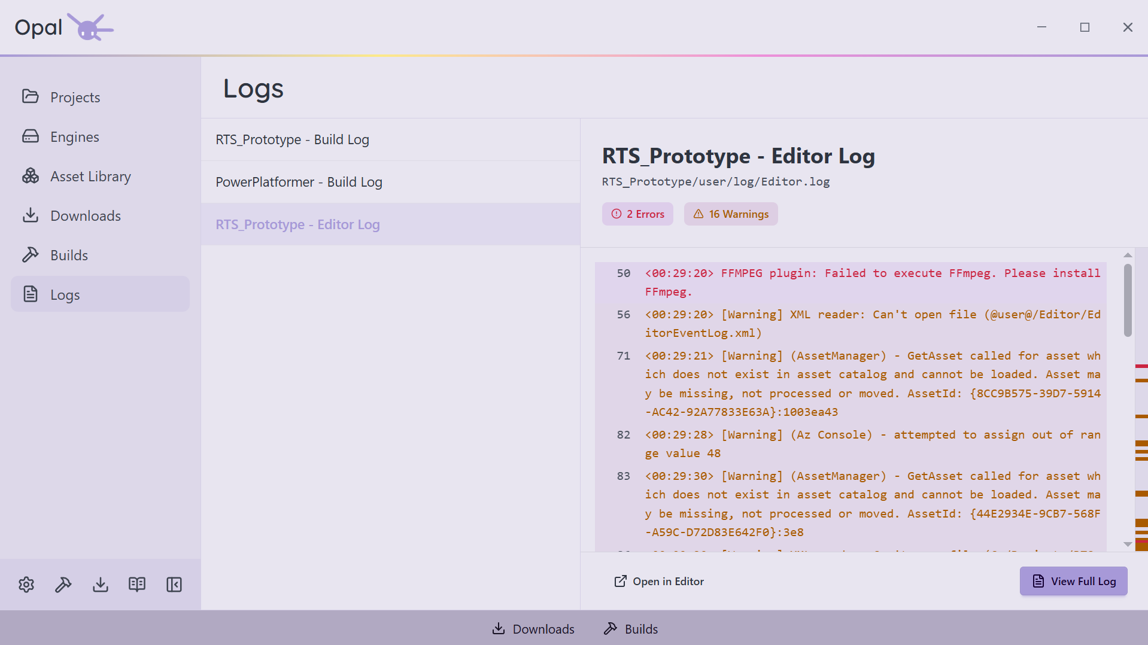Open the Projects section
The width and height of the screenshot is (1148, 645).
pyautogui.click(x=100, y=97)
